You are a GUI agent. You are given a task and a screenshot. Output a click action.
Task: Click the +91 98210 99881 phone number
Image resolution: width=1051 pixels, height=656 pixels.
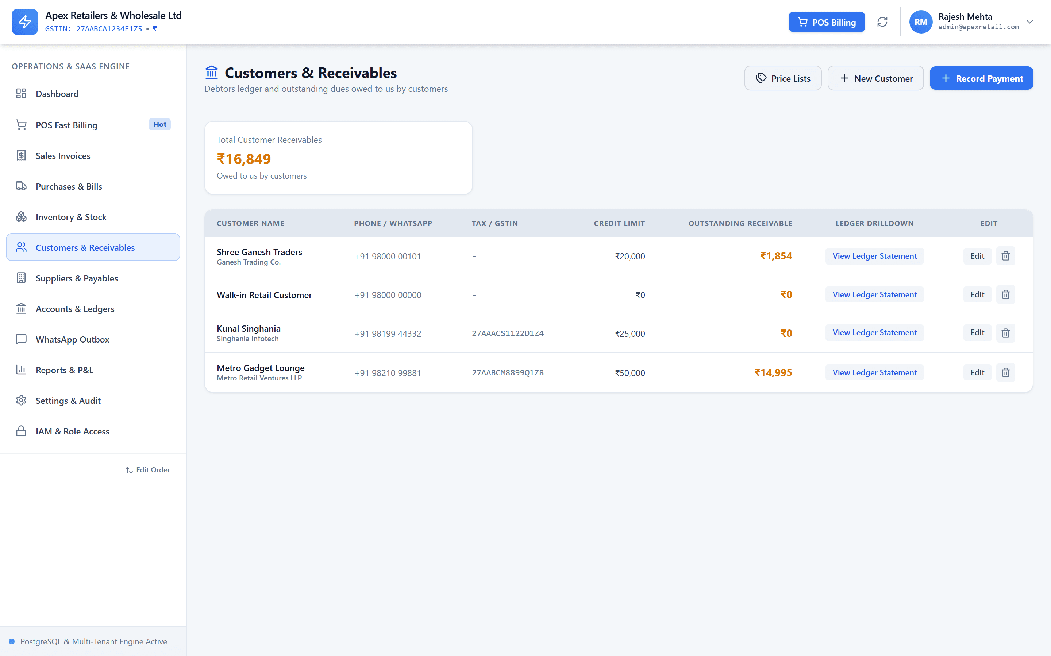point(388,373)
